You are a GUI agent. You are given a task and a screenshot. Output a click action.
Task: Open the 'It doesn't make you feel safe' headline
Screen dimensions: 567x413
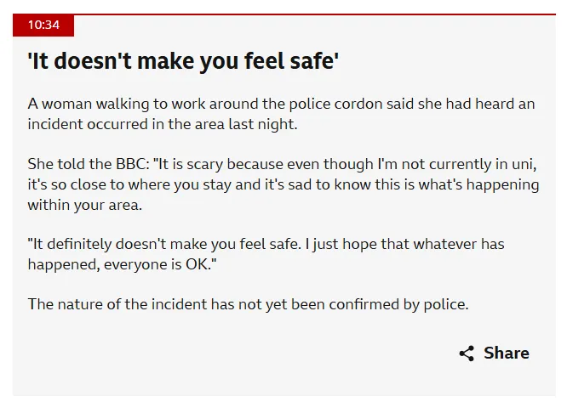click(x=183, y=60)
